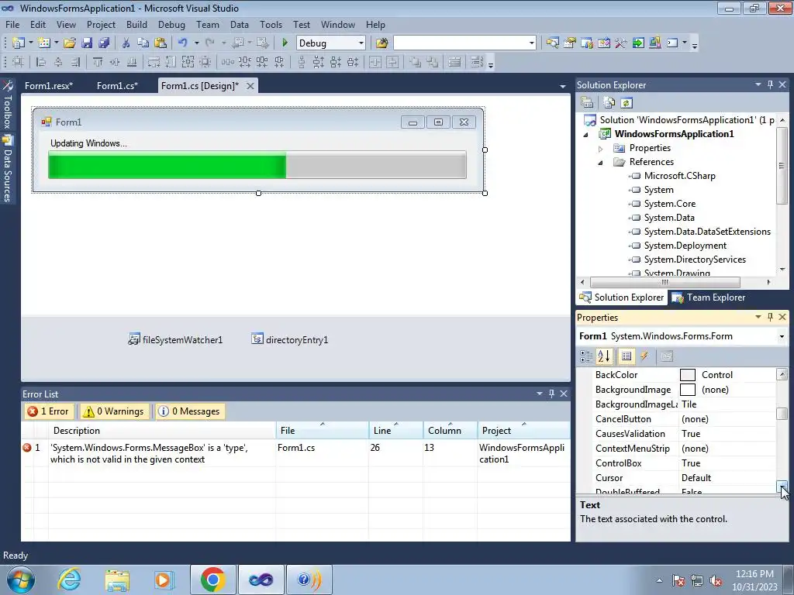Open the collapsed Toolbox side panel
The image size is (794, 595).
8,105
